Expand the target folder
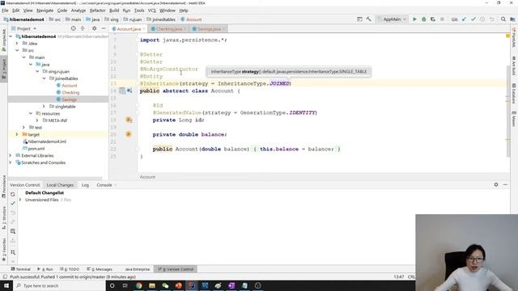Viewport: 518px width, 291px height. click(x=17, y=134)
